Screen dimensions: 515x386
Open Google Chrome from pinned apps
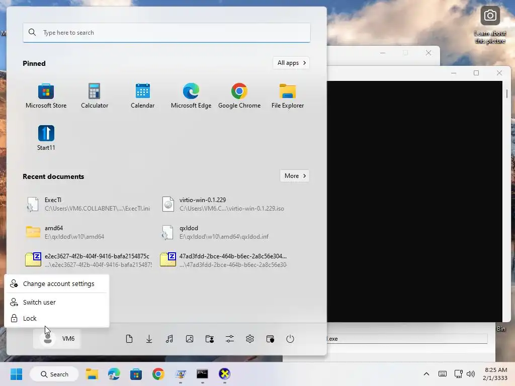tap(239, 96)
